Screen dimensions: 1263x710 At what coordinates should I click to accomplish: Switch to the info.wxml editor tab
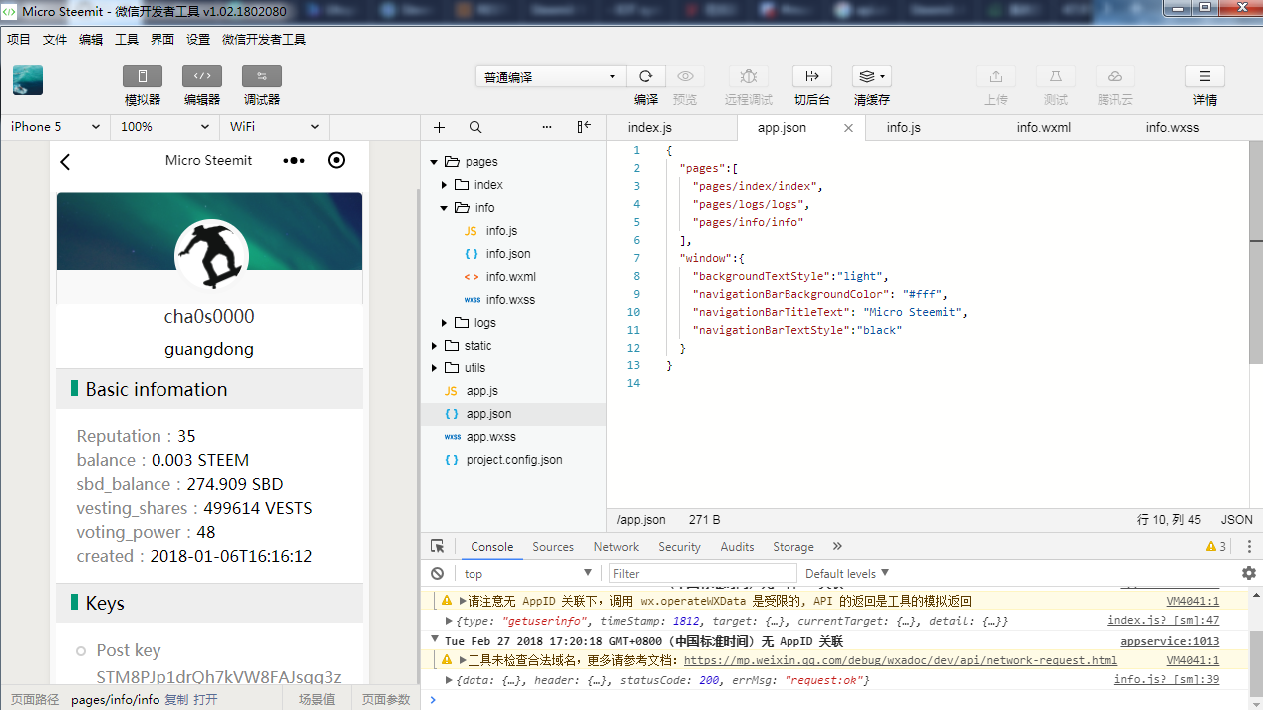point(1043,127)
